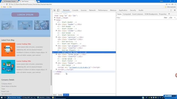This screenshot has width=177, height=99.
Task: Select the comment node in DOM breadcrumb
Action: pyautogui.click(x=66, y=95)
